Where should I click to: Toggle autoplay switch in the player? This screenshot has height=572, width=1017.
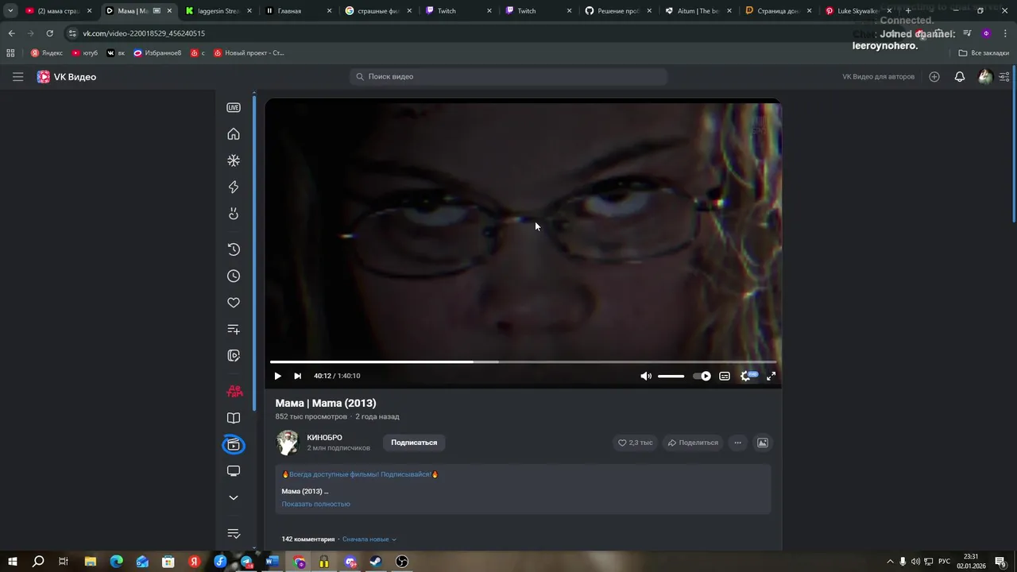point(702,377)
